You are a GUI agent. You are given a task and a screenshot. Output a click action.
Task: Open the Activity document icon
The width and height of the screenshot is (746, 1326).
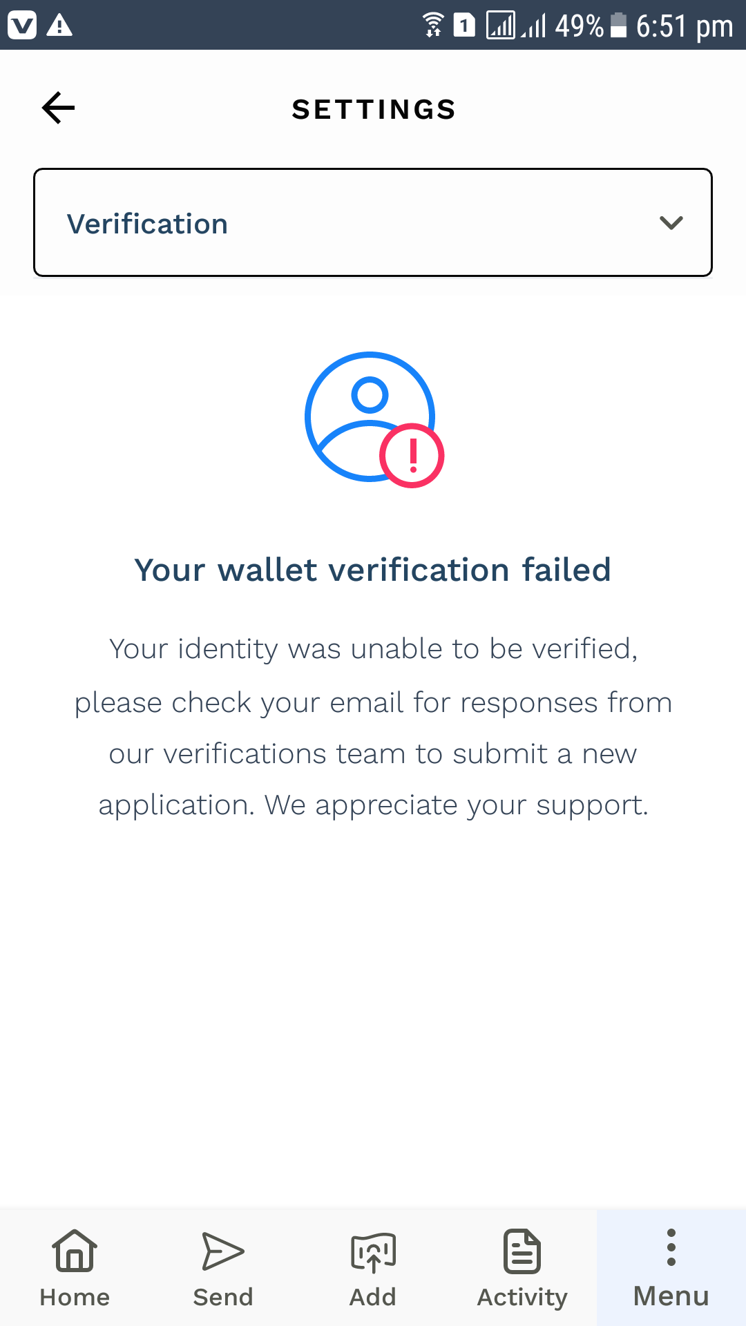coord(522,1251)
